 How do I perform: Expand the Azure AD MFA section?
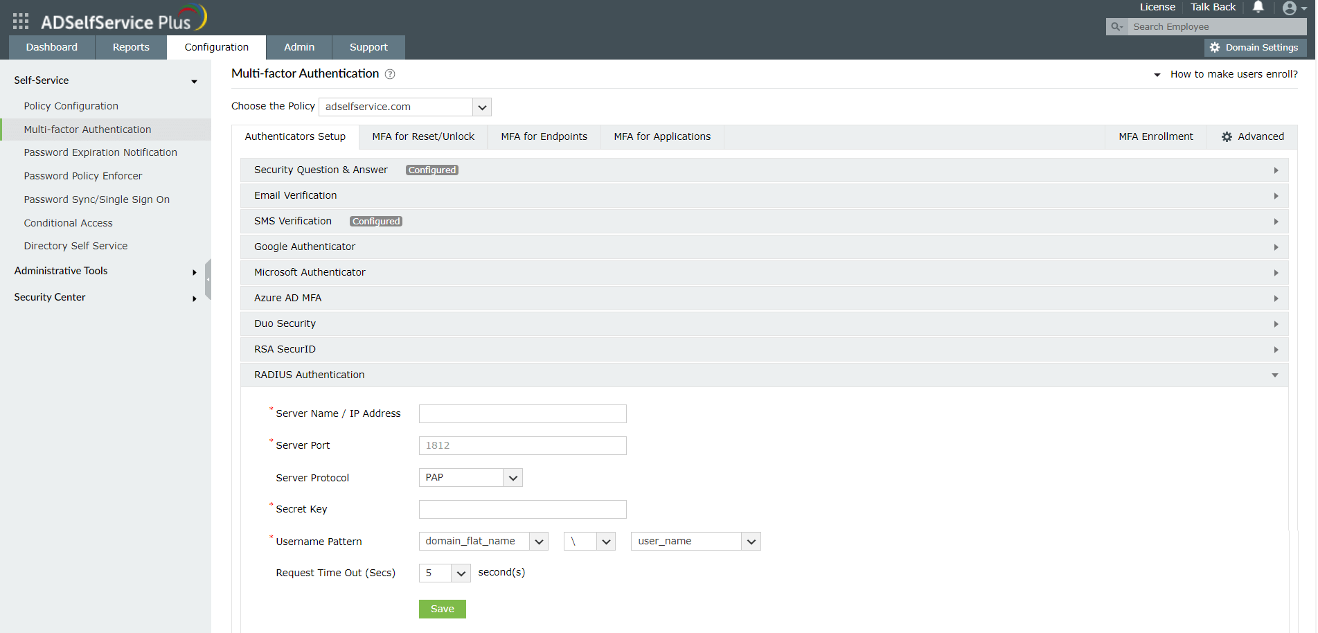765,298
